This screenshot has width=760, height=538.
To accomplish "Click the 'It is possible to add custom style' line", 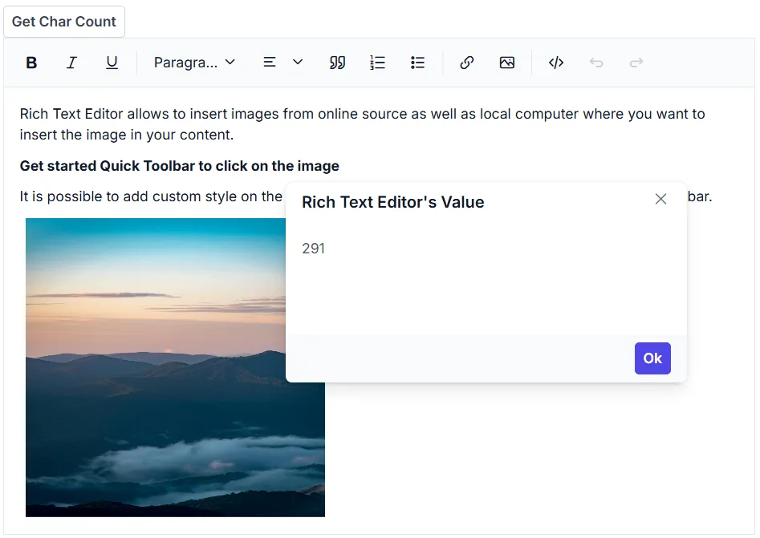I will tap(151, 196).
